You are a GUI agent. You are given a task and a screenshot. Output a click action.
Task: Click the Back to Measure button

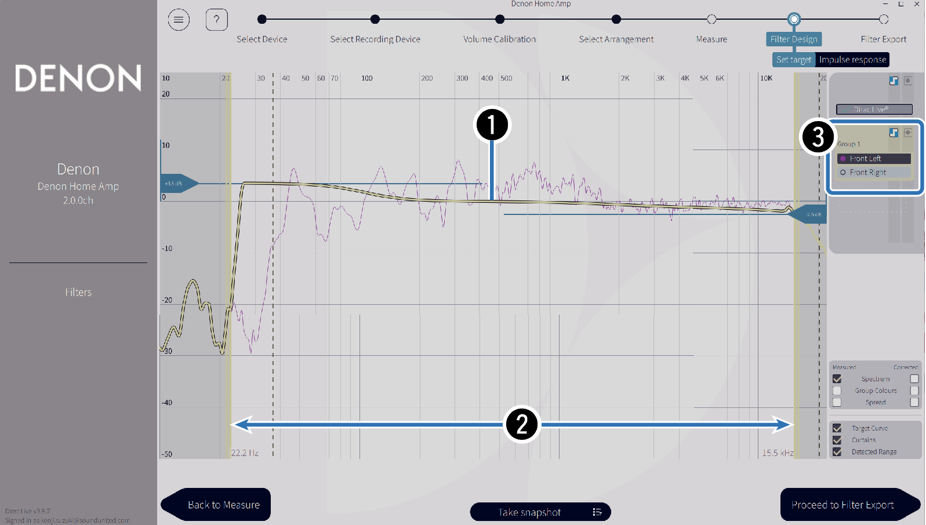click(216, 505)
